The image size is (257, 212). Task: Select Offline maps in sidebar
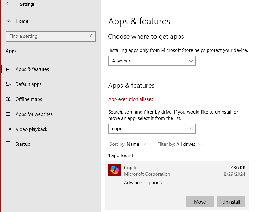(29, 99)
